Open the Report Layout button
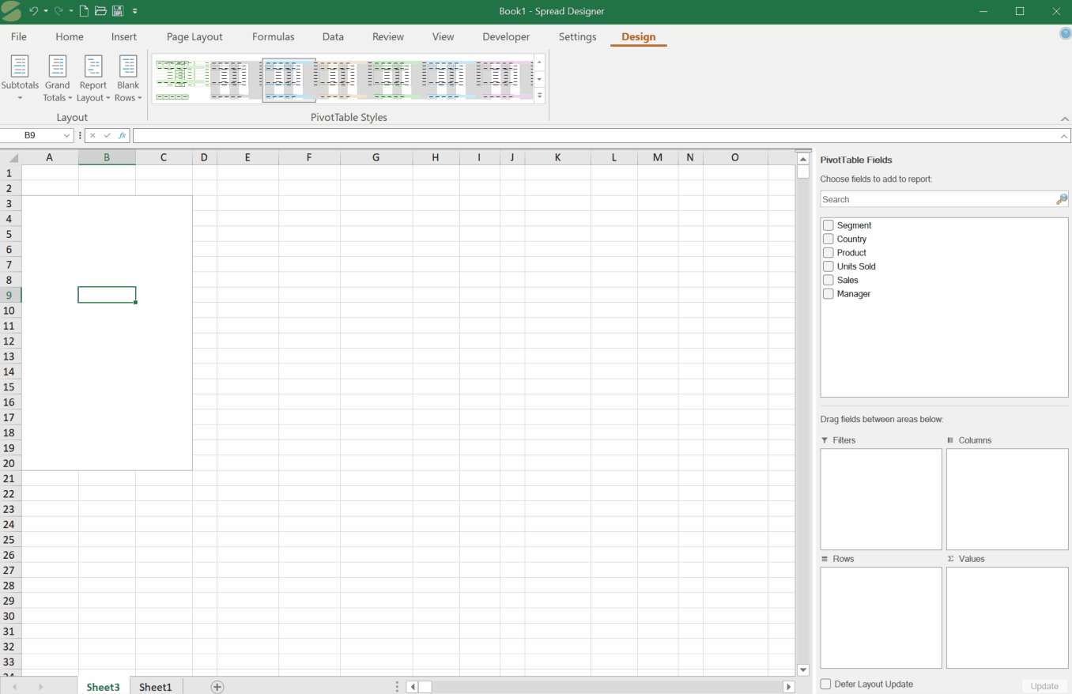Image resolution: width=1072 pixels, height=694 pixels. click(x=93, y=79)
